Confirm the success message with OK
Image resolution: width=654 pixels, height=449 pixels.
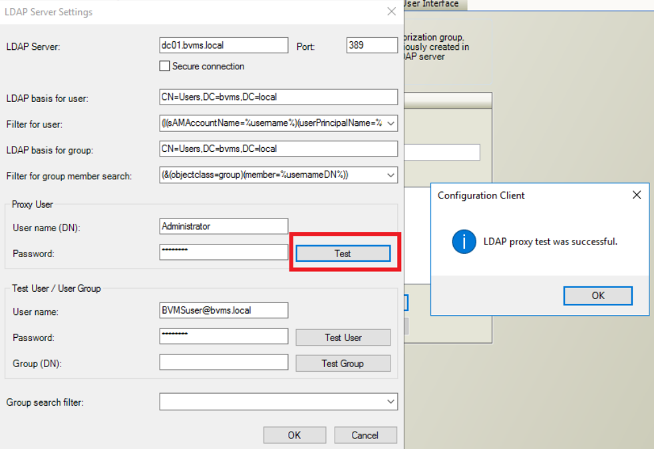click(597, 296)
